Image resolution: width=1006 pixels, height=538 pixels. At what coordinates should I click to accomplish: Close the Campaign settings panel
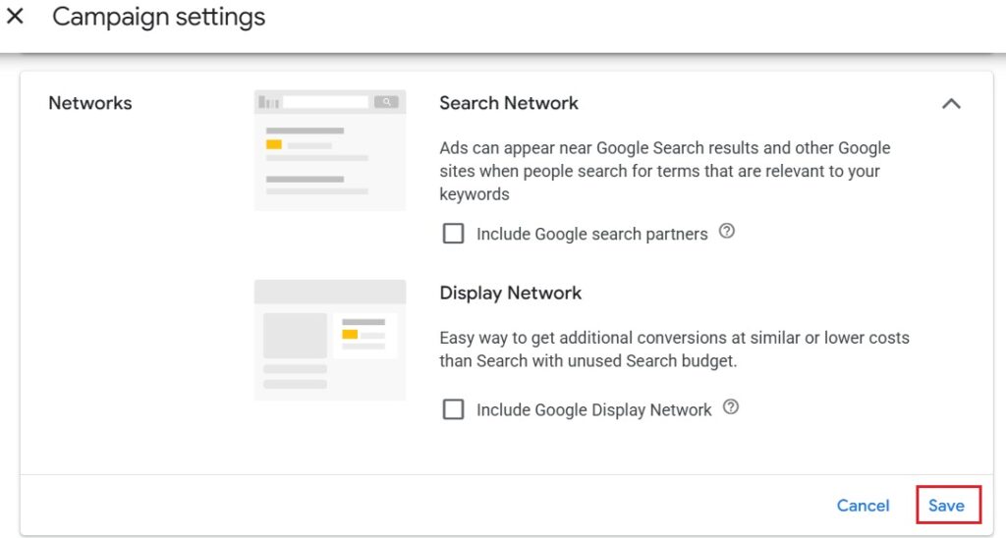[x=15, y=17]
